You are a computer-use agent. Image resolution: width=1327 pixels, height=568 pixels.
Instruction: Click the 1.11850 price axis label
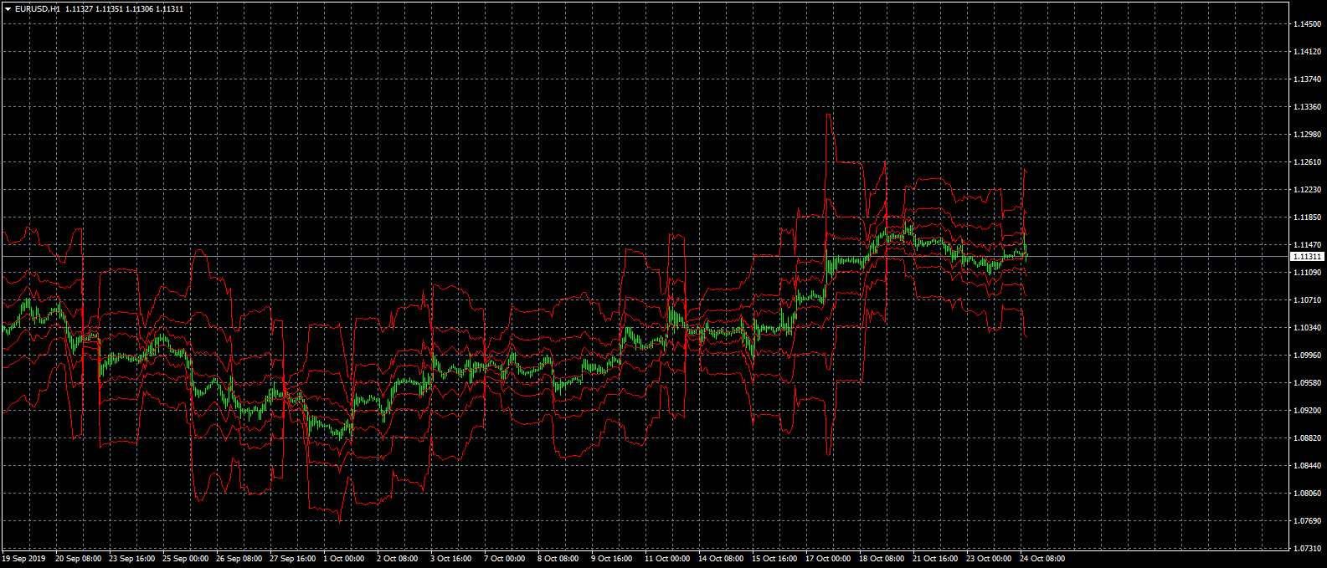[1308, 217]
